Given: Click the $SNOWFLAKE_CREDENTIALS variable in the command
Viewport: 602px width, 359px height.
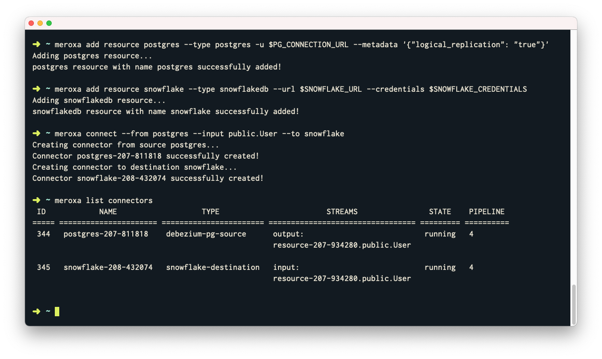Looking at the screenshot, I should 478,89.
